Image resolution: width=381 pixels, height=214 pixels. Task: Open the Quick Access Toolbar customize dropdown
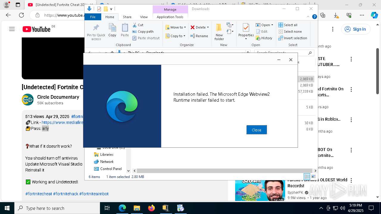[111, 9]
